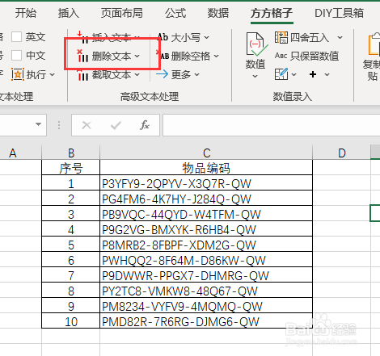
Task: Select the 物品编码 header cell
Action: (206, 168)
